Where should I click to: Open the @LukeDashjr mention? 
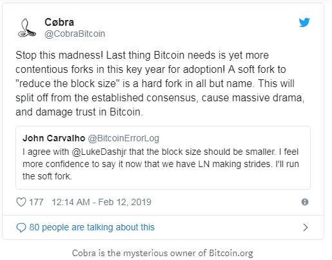[x=99, y=152]
